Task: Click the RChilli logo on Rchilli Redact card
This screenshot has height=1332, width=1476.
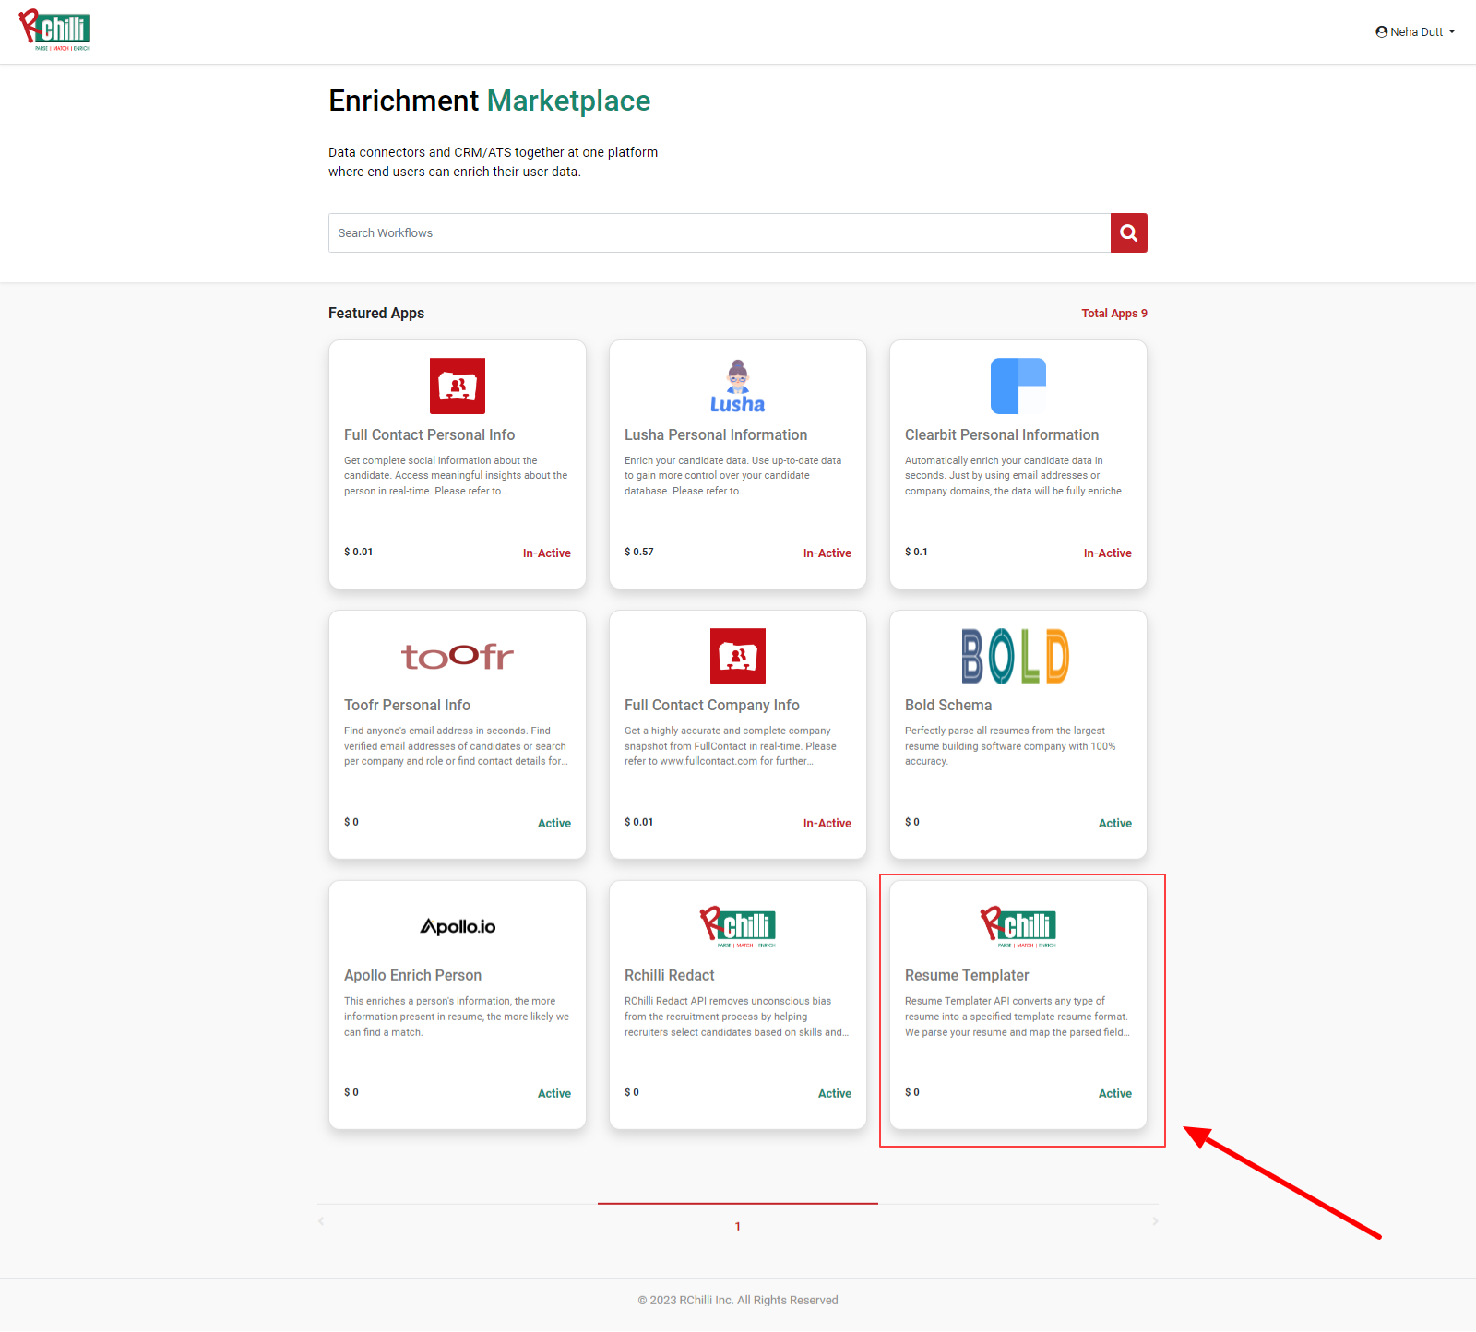Action: 737,926
